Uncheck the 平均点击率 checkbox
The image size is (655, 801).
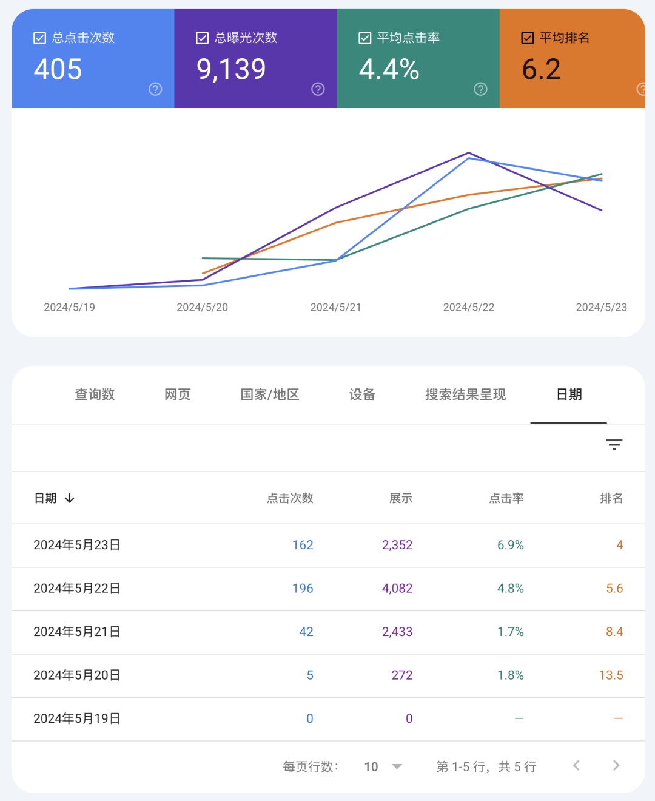(364, 38)
